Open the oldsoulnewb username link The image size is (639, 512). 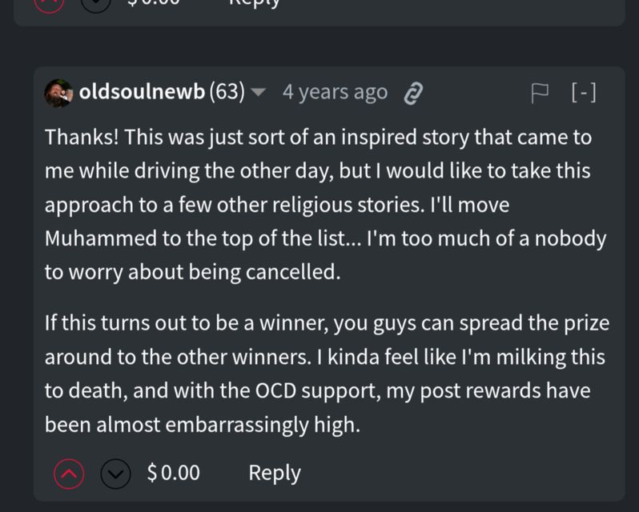tap(141, 92)
